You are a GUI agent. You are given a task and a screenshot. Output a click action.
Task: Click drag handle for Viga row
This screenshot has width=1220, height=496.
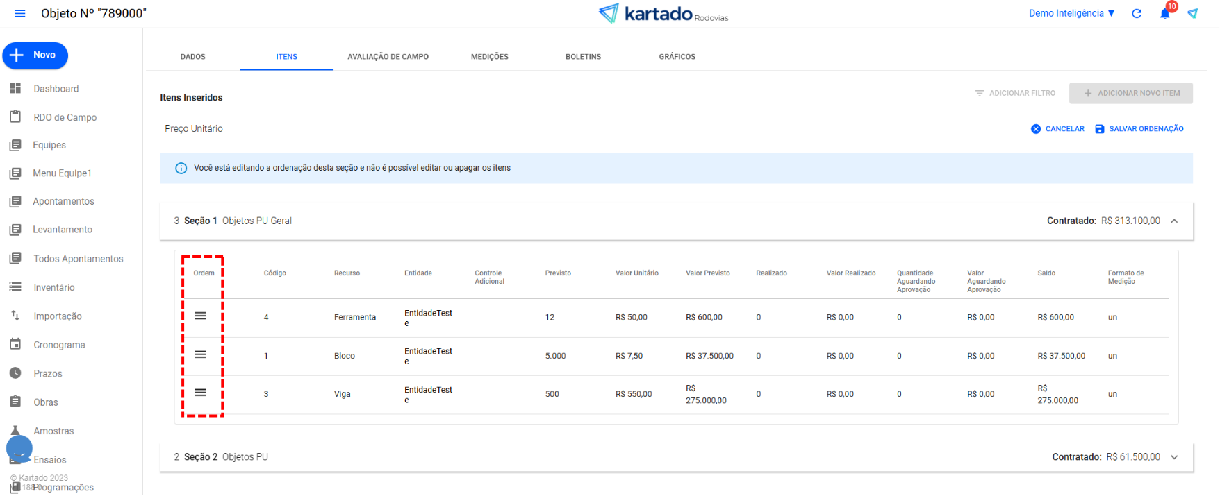tap(201, 393)
